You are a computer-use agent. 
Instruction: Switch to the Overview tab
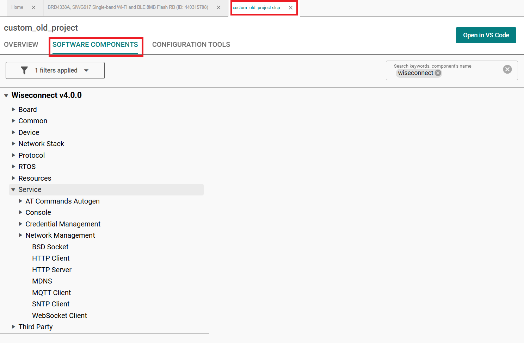click(21, 45)
